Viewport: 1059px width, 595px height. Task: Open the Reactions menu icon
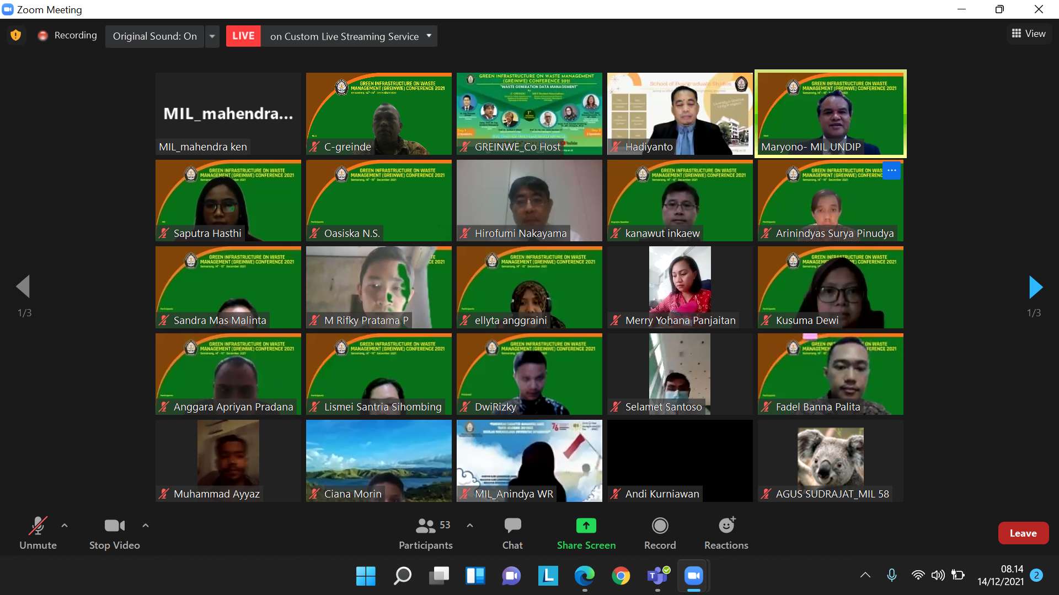(x=726, y=526)
